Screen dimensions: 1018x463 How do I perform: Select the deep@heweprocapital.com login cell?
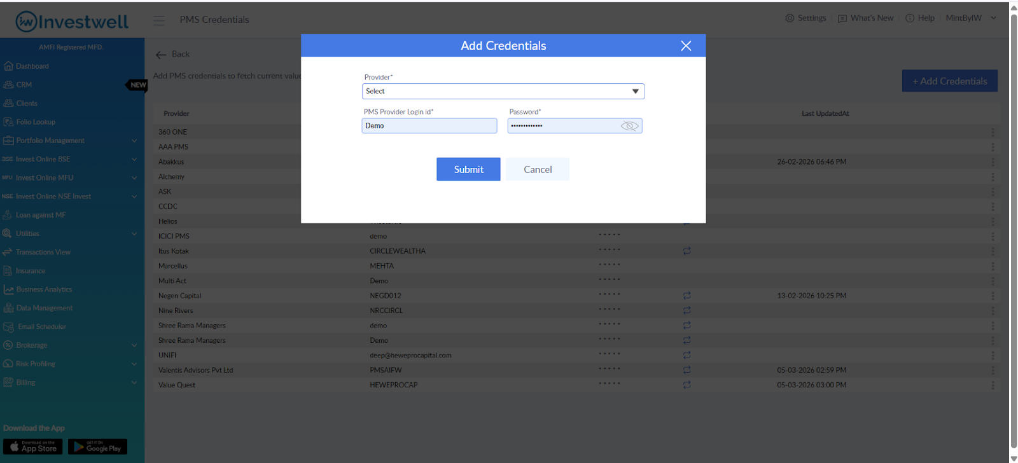[x=410, y=356]
